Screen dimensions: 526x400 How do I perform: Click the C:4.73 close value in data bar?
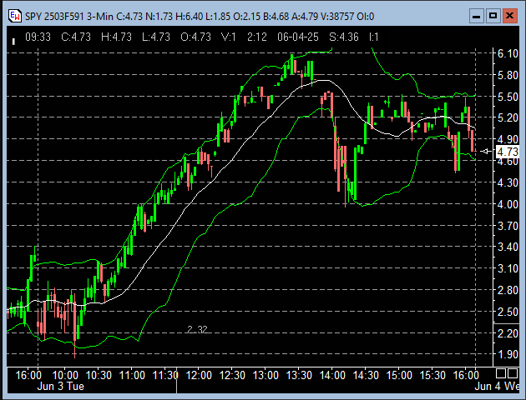click(x=76, y=37)
